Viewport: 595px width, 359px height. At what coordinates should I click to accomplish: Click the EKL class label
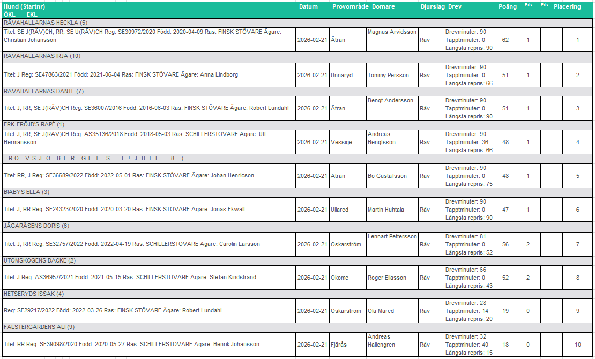pyautogui.click(x=32, y=14)
